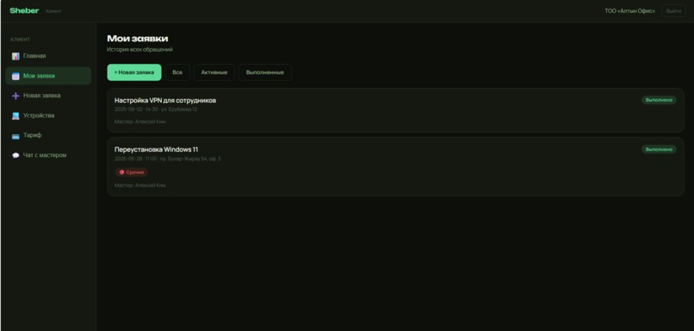Screen dimensions: 694x331
Task: Click the Выйти button
Action: click(x=673, y=11)
